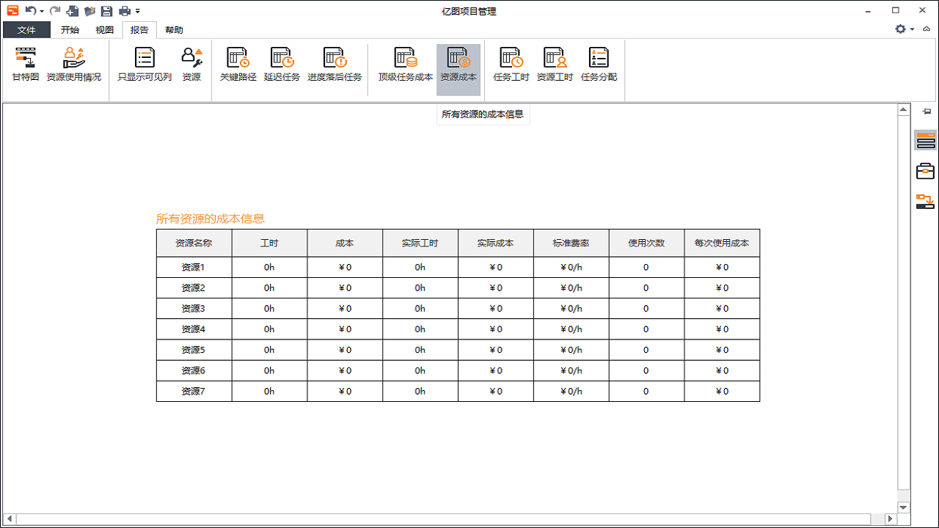Image resolution: width=939 pixels, height=528 pixels.
Task: Open the settings gear dropdown top right
Action: 902,29
